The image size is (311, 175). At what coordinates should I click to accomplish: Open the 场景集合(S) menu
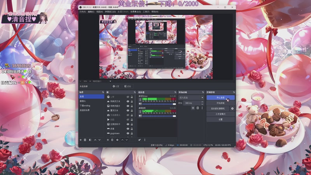click(136, 12)
